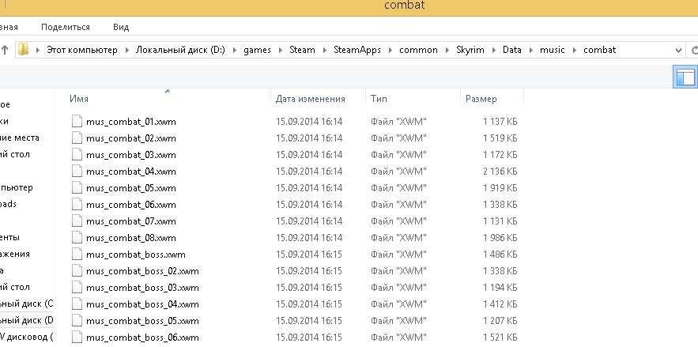Sort files by the Имя column header
Viewport: 698px width, 347px height.
(x=79, y=99)
